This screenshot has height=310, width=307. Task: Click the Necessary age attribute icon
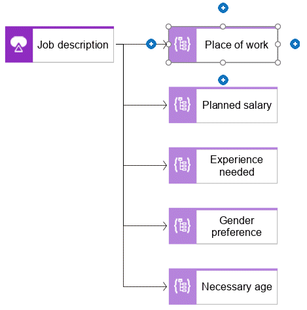pyautogui.click(x=183, y=286)
